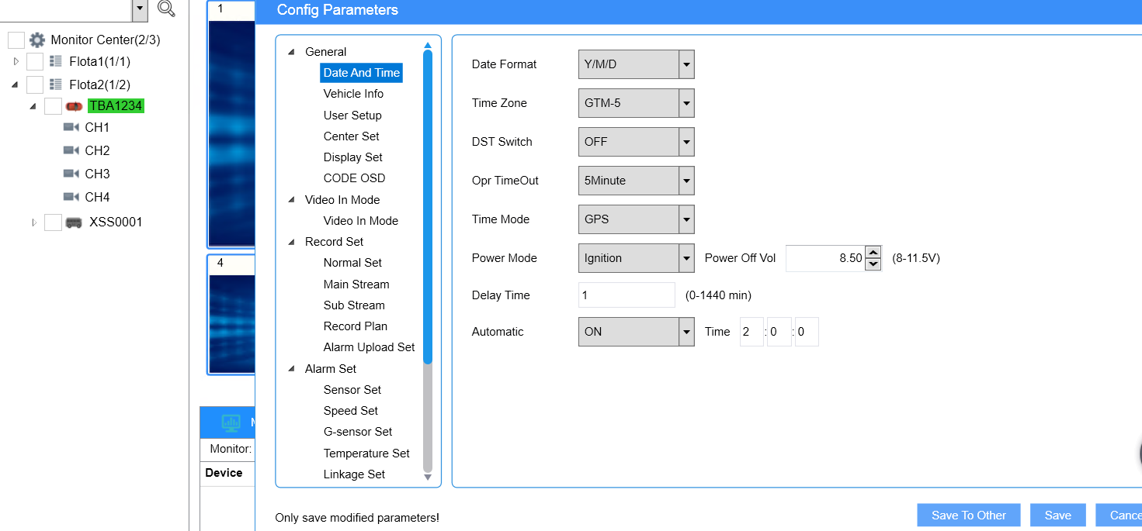Open Temperature Set settings
Viewport: 1142px width, 531px height.
pos(366,453)
